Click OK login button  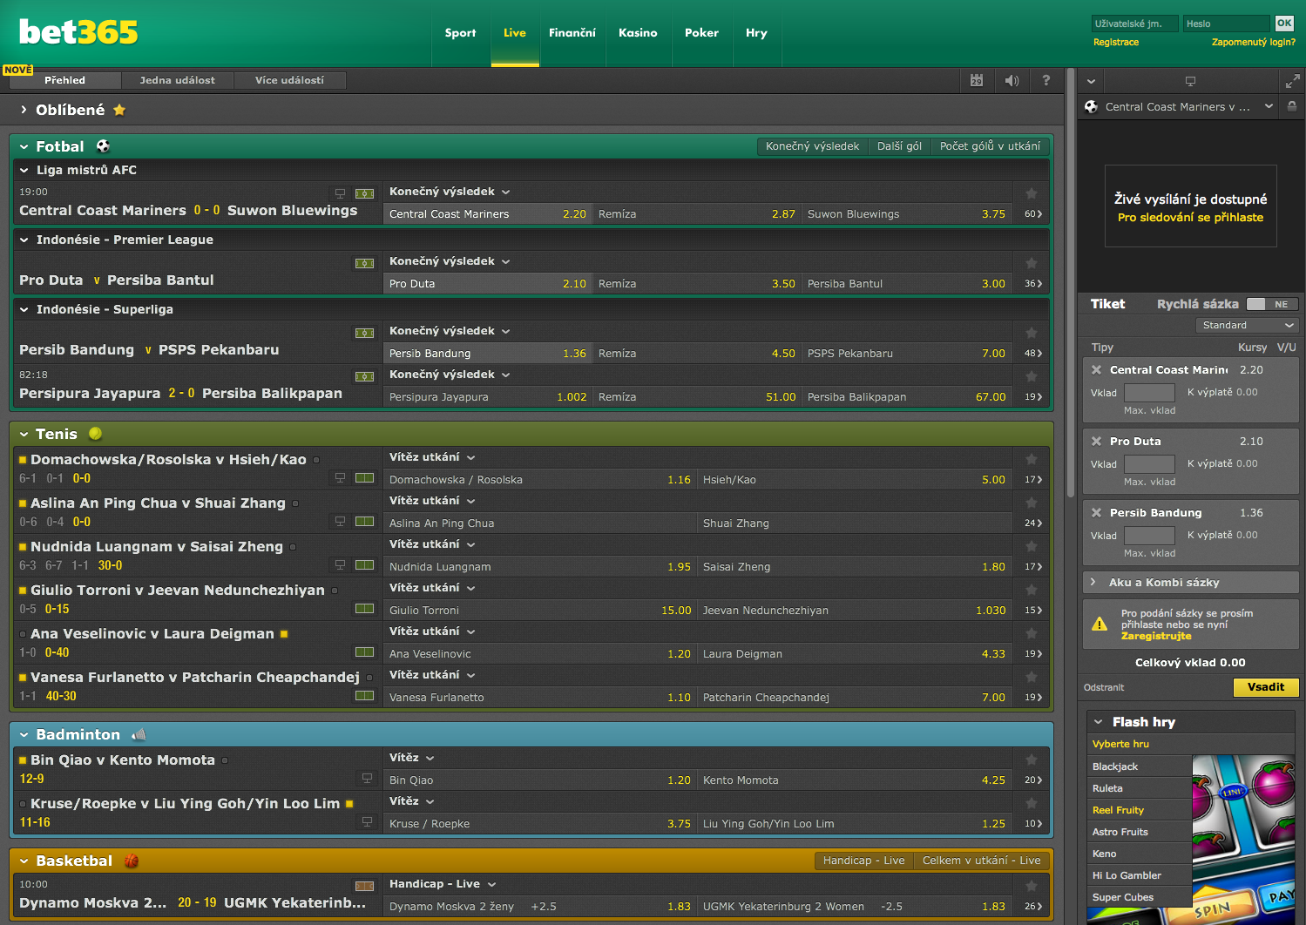tap(1284, 24)
